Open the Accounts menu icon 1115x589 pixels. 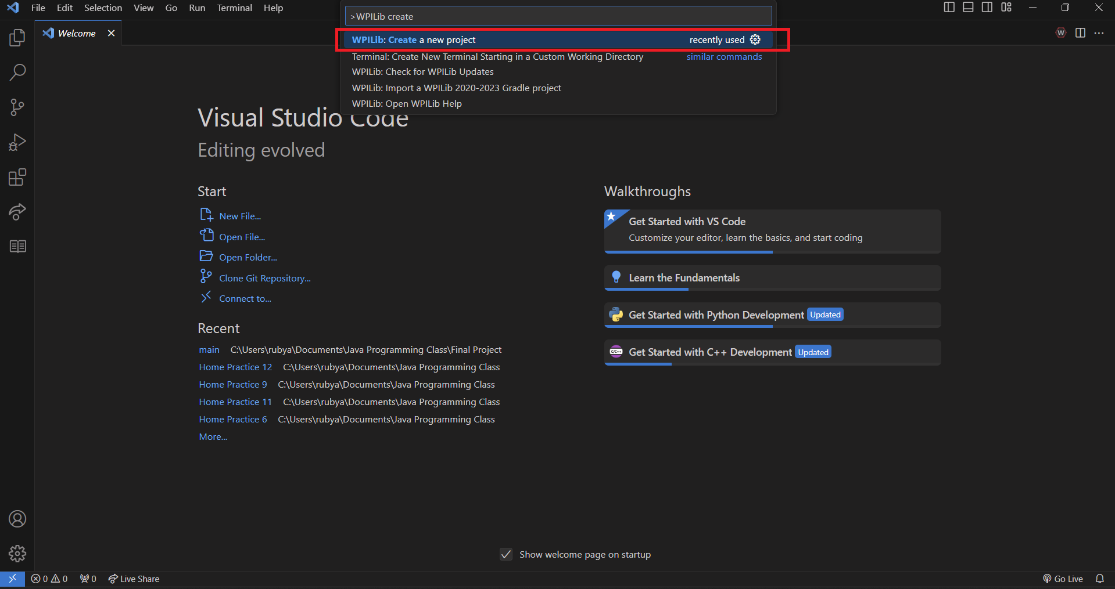pyautogui.click(x=17, y=519)
